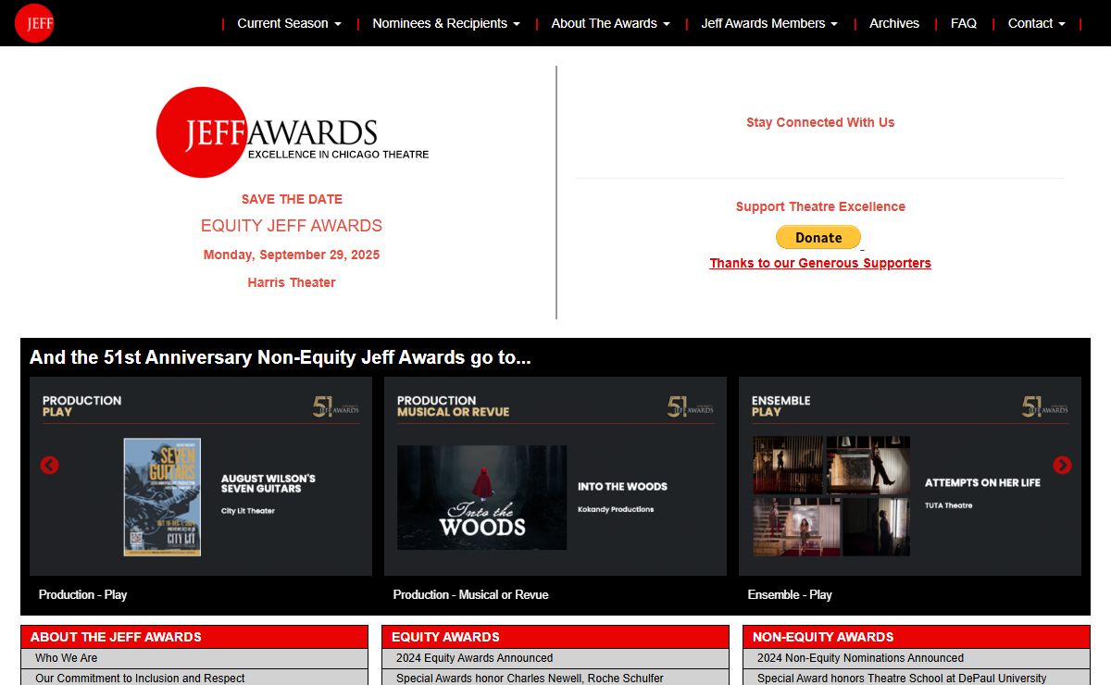
Task: Open the Current Season dropdown menu
Action: (x=290, y=23)
